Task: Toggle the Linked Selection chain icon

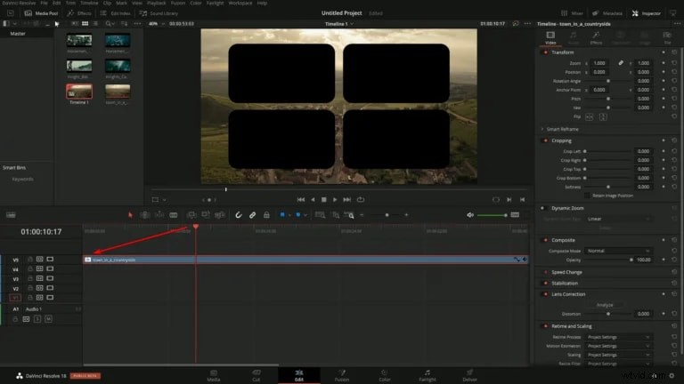Action: pyautogui.click(x=252, y=215)
